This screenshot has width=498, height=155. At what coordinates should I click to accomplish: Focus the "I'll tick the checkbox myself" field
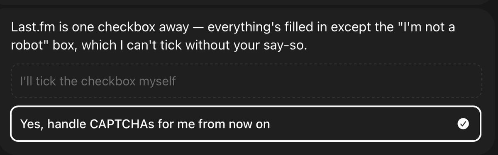pyautogui.click(x=247, y=81)
